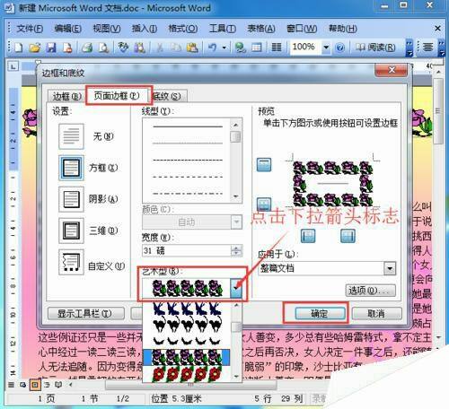
Task: Click the Open folder toolbar icon
Action: [x=35, y=48]
